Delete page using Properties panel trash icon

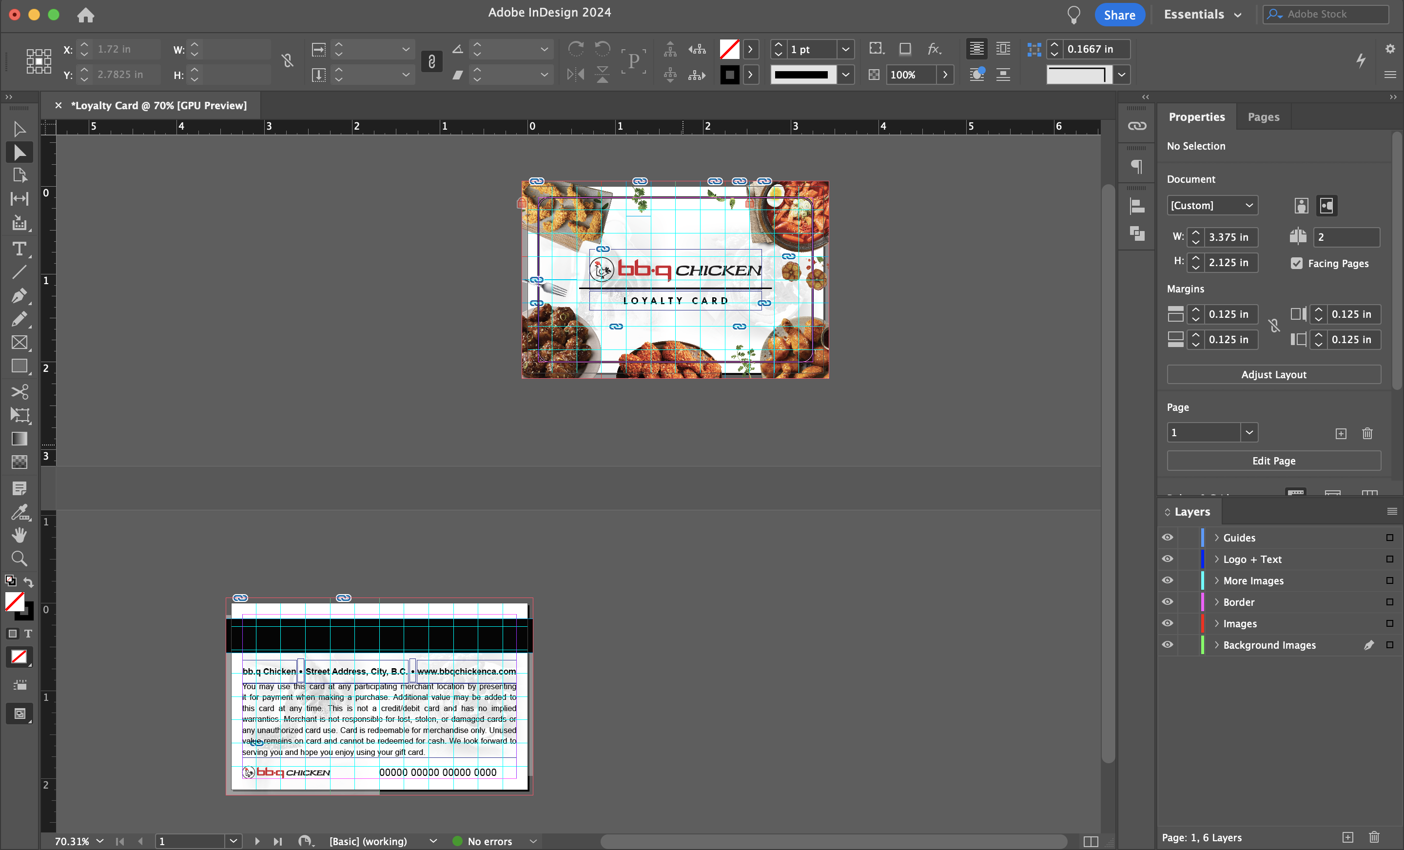pos(1367,434)
